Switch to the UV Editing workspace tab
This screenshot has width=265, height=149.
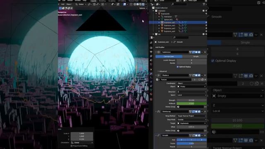122,1
